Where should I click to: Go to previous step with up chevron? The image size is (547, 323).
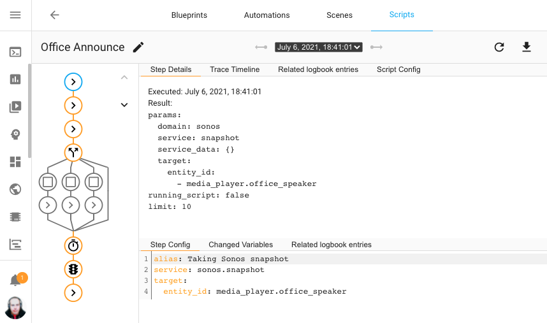pos(124,78)
